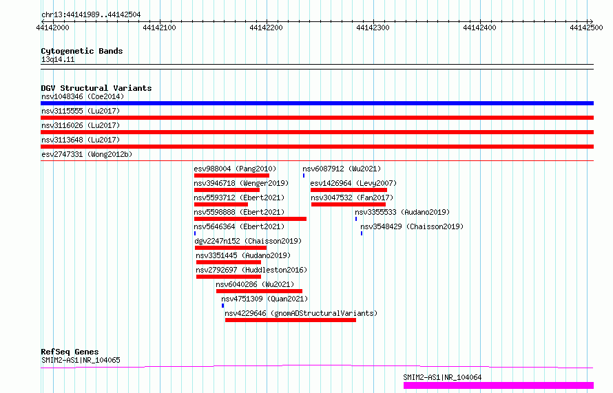Open nsv3355533 (Audano2019) variant label
This screenshot has width=613, height=393.
click(402, 212)
